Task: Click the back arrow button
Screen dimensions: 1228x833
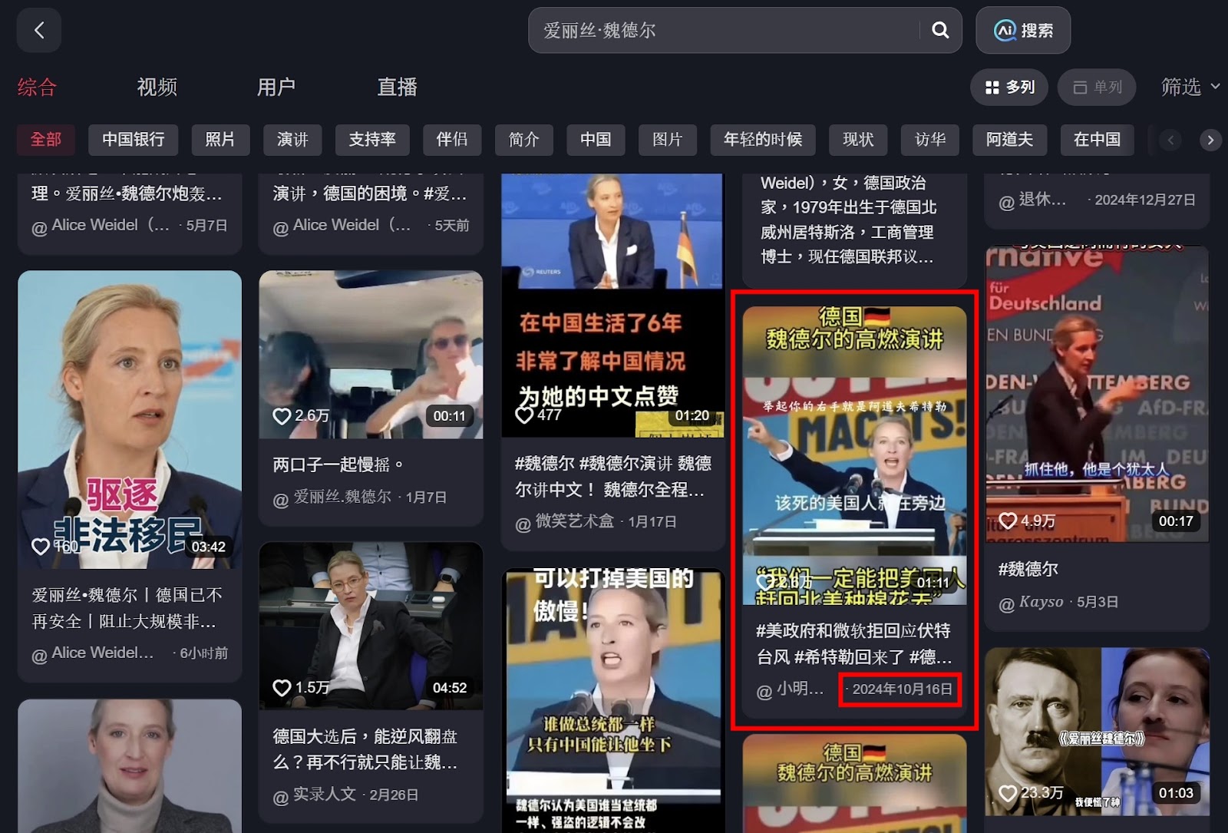Action: [39, 31]
